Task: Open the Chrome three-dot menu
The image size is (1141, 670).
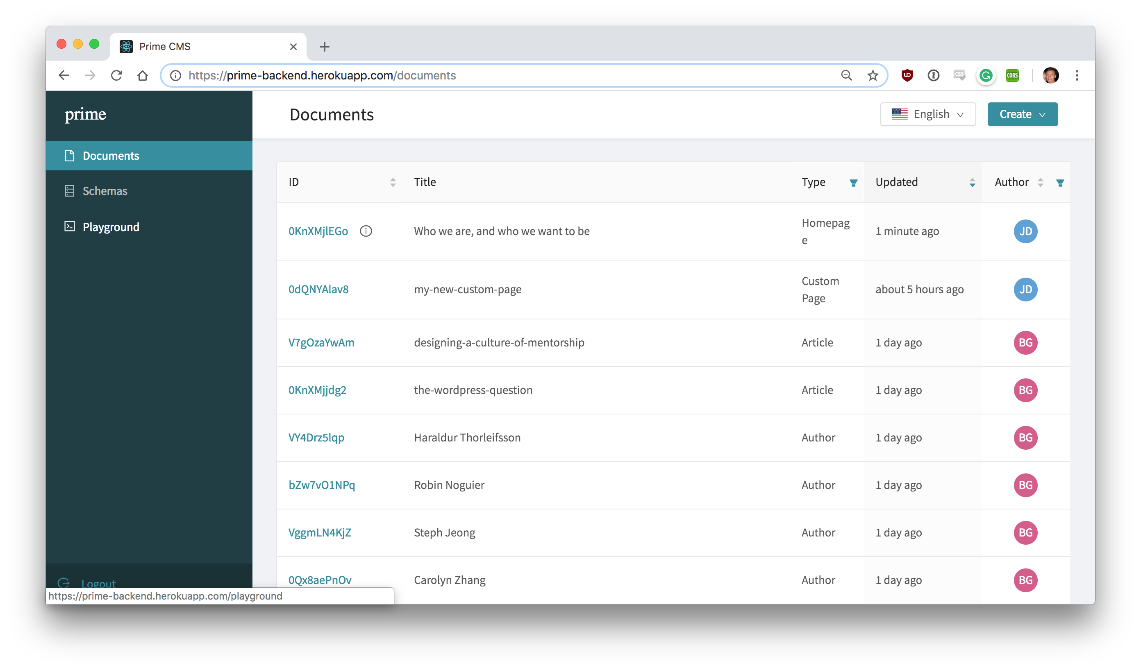Action: [x=1077, y=75]
